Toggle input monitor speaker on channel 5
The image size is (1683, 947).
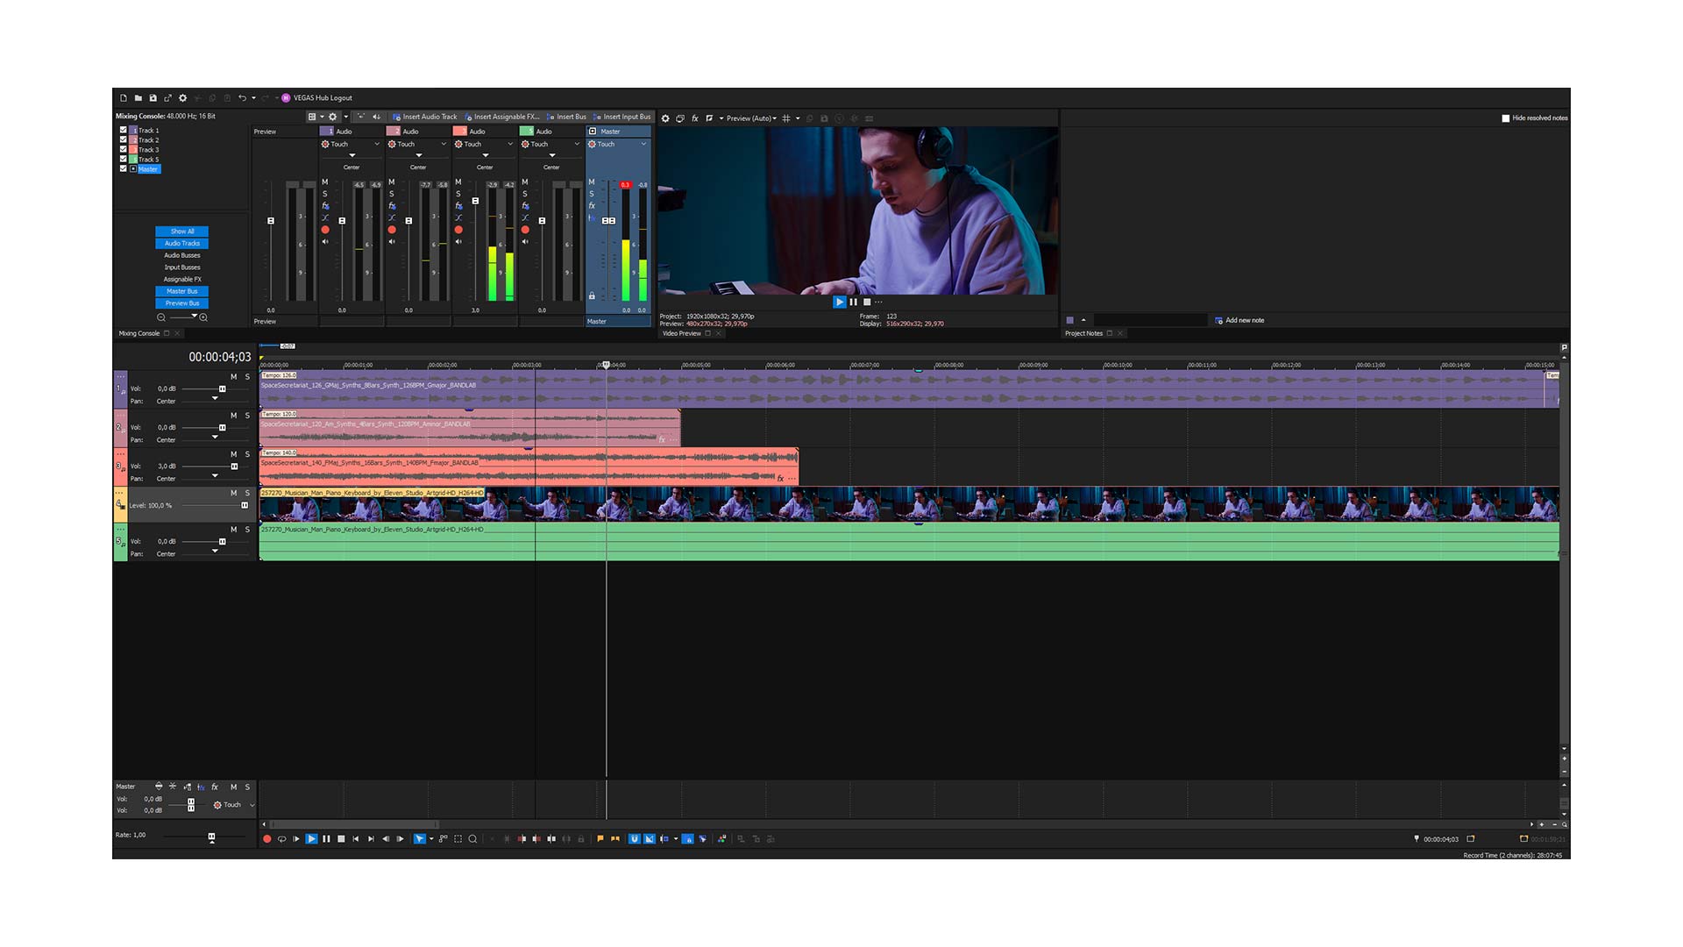[525, 242]
